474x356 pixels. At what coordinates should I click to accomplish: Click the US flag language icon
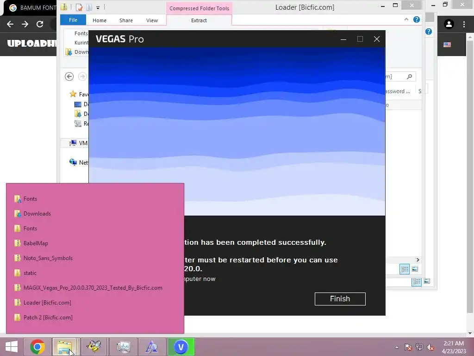tap(447, 44)
